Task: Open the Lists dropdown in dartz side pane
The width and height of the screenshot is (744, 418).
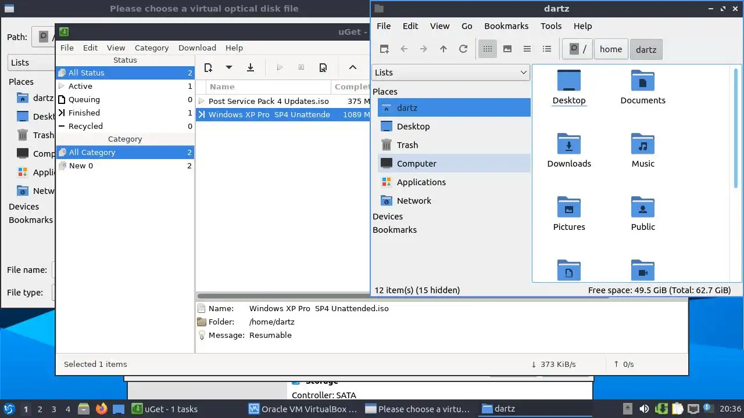Action: (x=450, y=73)
